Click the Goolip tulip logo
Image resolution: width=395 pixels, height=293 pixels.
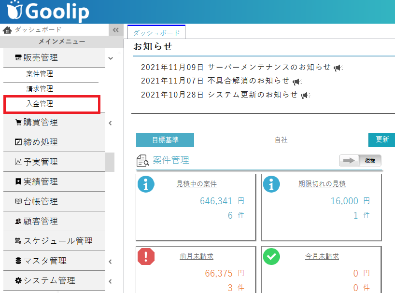(15, 10)
